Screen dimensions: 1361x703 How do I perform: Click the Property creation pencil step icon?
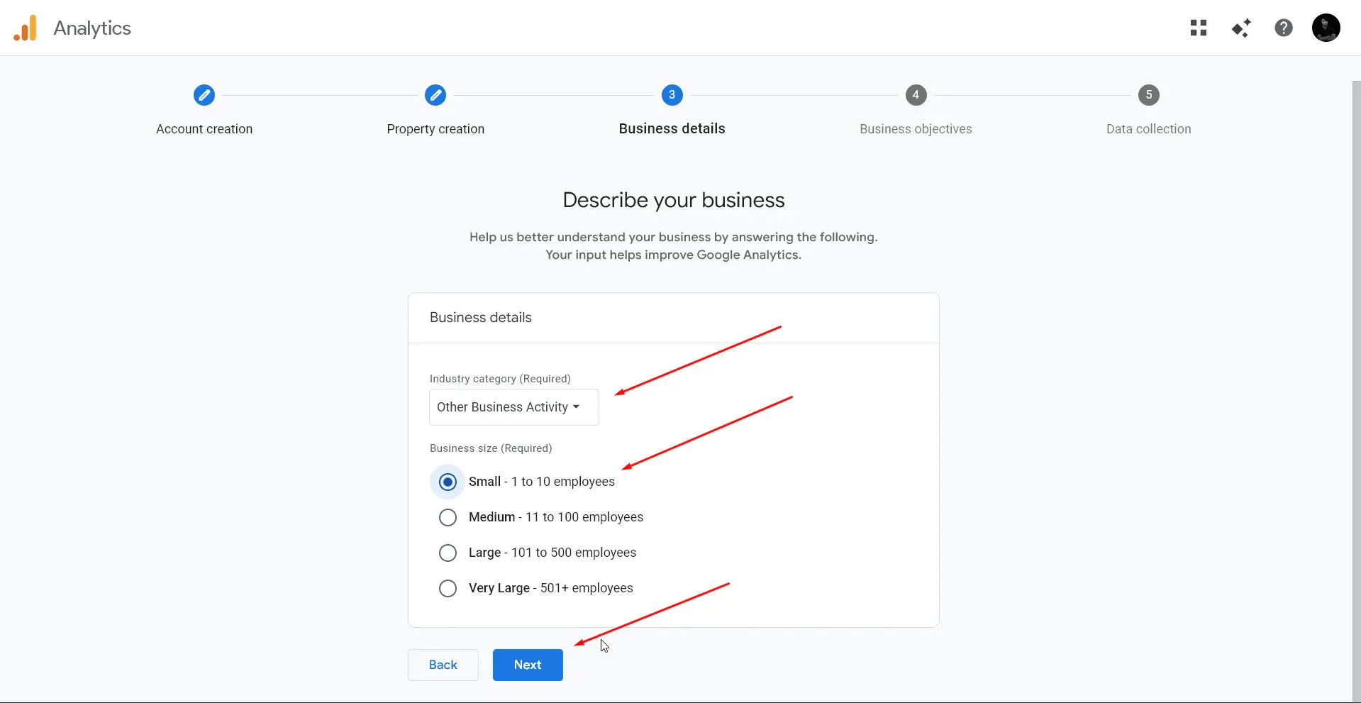coord(435,95)
